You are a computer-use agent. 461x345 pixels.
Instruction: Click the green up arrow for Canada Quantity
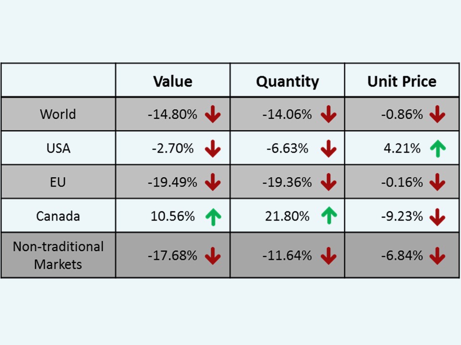pyautogui.click(x=328, y=217)
